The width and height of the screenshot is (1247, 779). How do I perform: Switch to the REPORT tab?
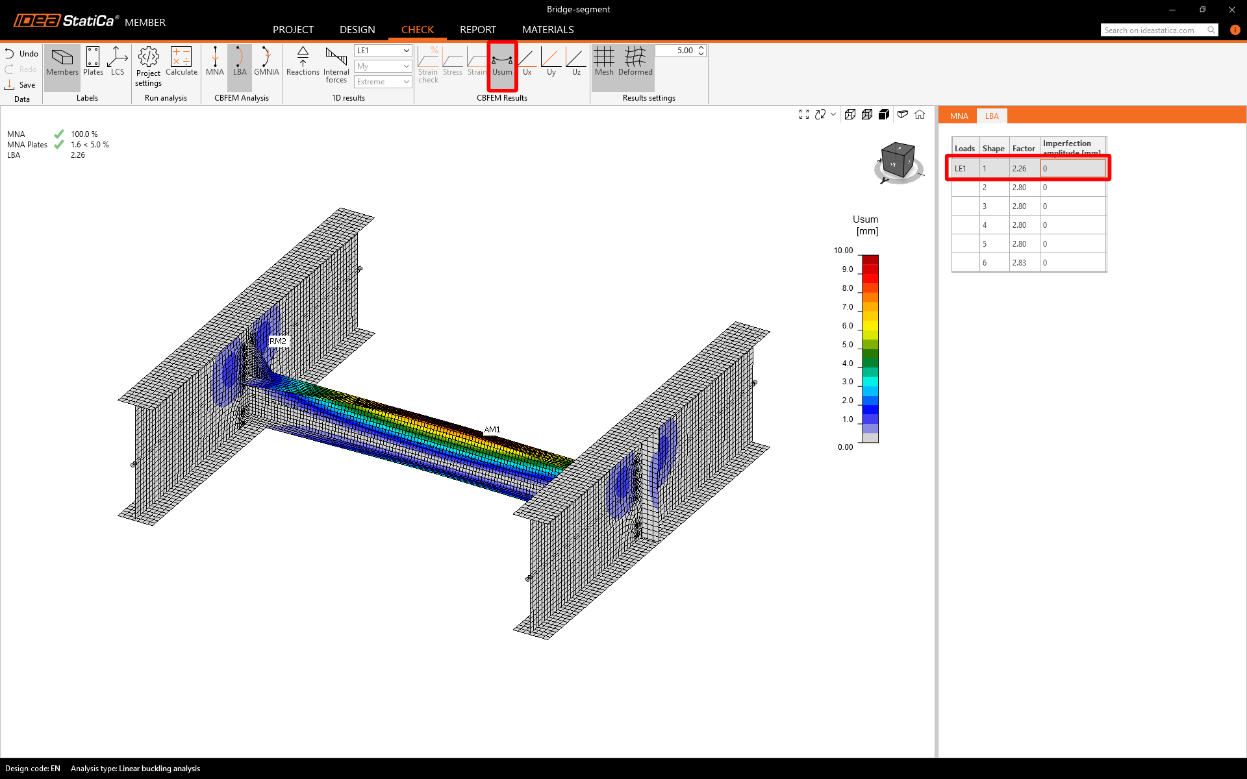[x=477, y=30]
